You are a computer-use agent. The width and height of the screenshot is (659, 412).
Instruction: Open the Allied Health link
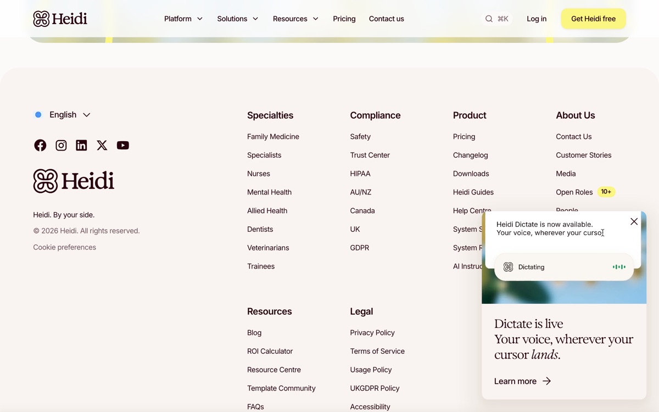[x=267, y=211]
